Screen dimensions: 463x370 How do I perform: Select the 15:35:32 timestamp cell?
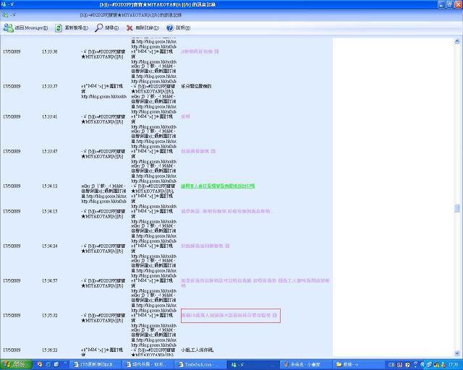(x=49, y=315)
